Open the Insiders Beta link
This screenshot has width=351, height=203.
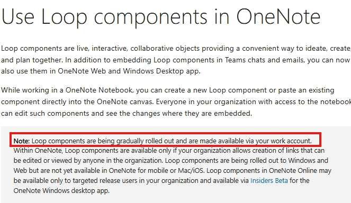(x=269, y=180)
